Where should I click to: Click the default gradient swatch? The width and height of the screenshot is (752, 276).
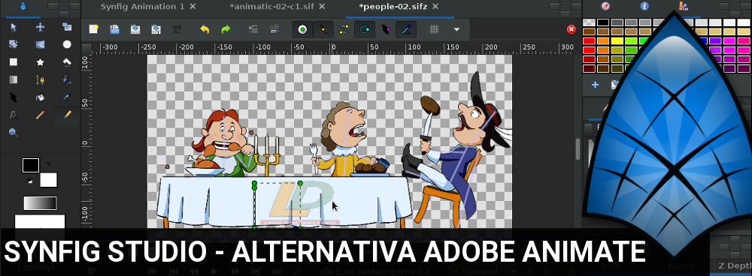point(41,203)
